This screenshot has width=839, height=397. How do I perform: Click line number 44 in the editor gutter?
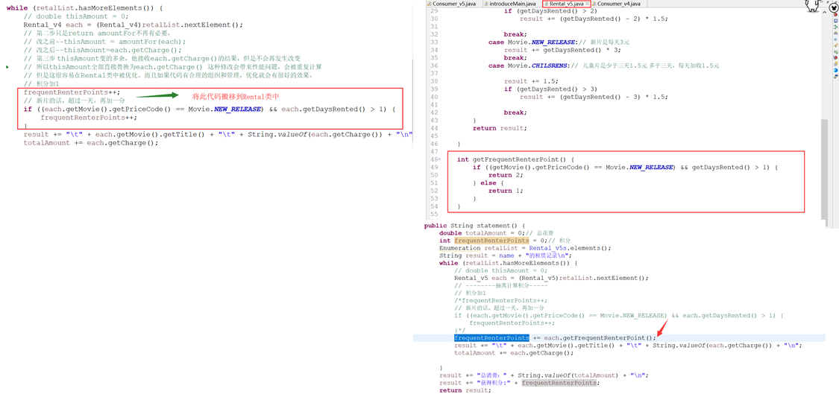coord(433,128)
